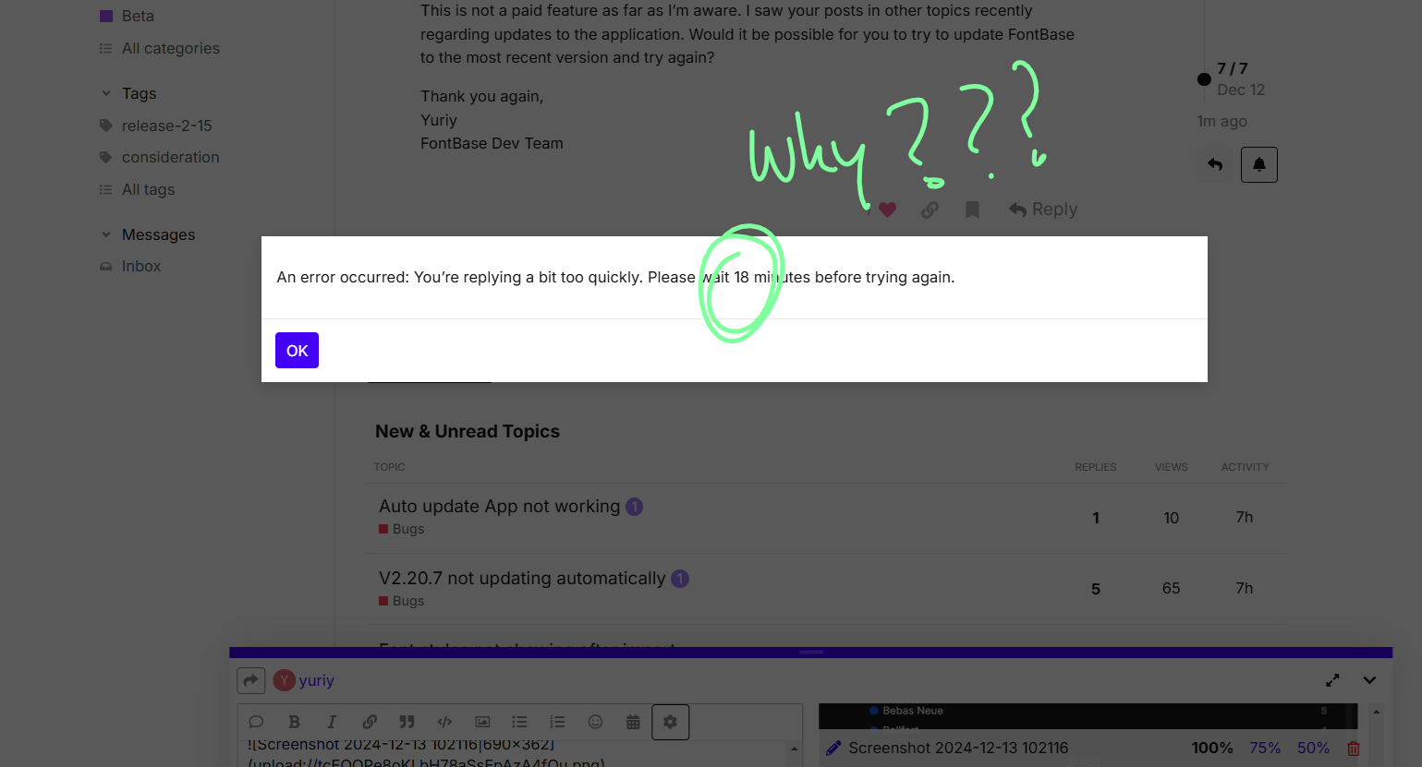Bookmark Yuriy's reply using the bookmark icon
This screenshot has width=1422, height=767.
[x=972, y=210]
